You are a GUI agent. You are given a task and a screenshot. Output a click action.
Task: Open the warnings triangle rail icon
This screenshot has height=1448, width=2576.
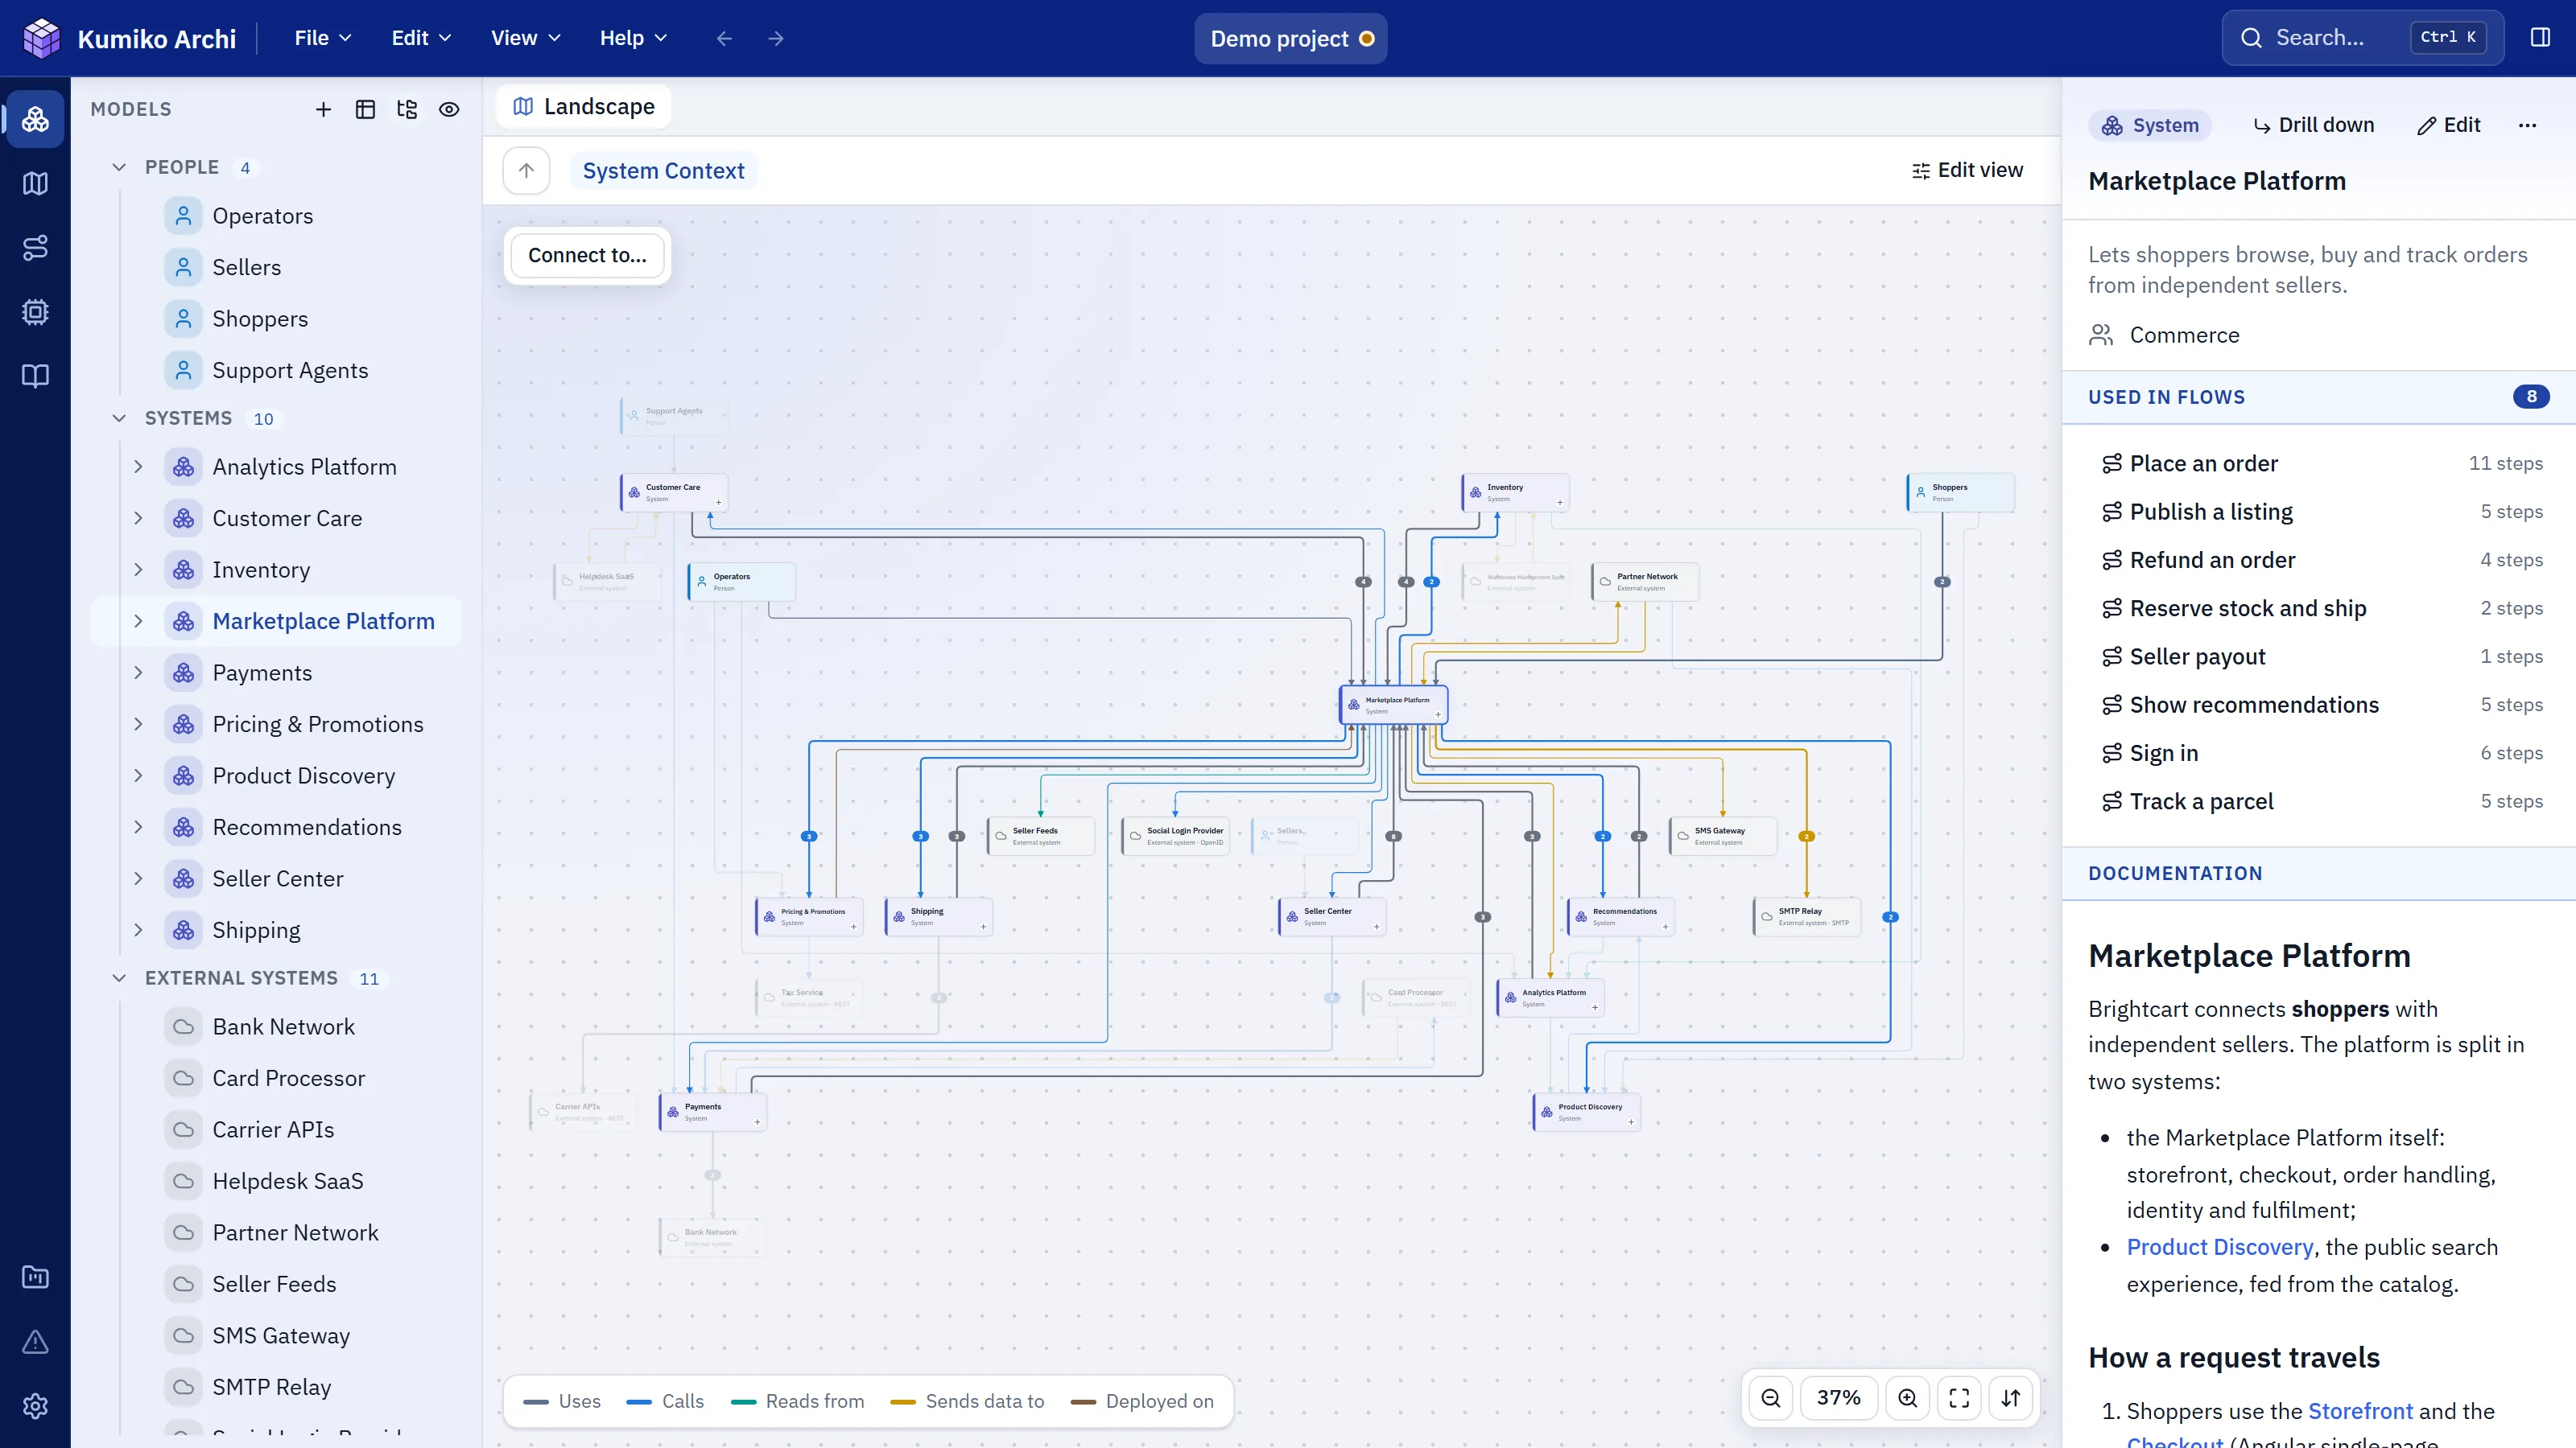pos(36,1342)
